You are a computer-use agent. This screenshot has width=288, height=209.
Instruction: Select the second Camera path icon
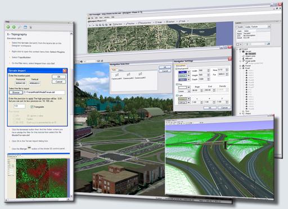click(128, 75)
